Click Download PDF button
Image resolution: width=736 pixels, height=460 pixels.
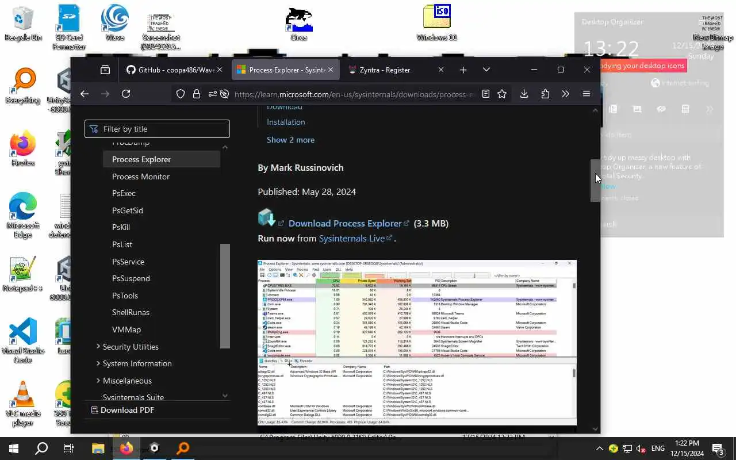122,410
